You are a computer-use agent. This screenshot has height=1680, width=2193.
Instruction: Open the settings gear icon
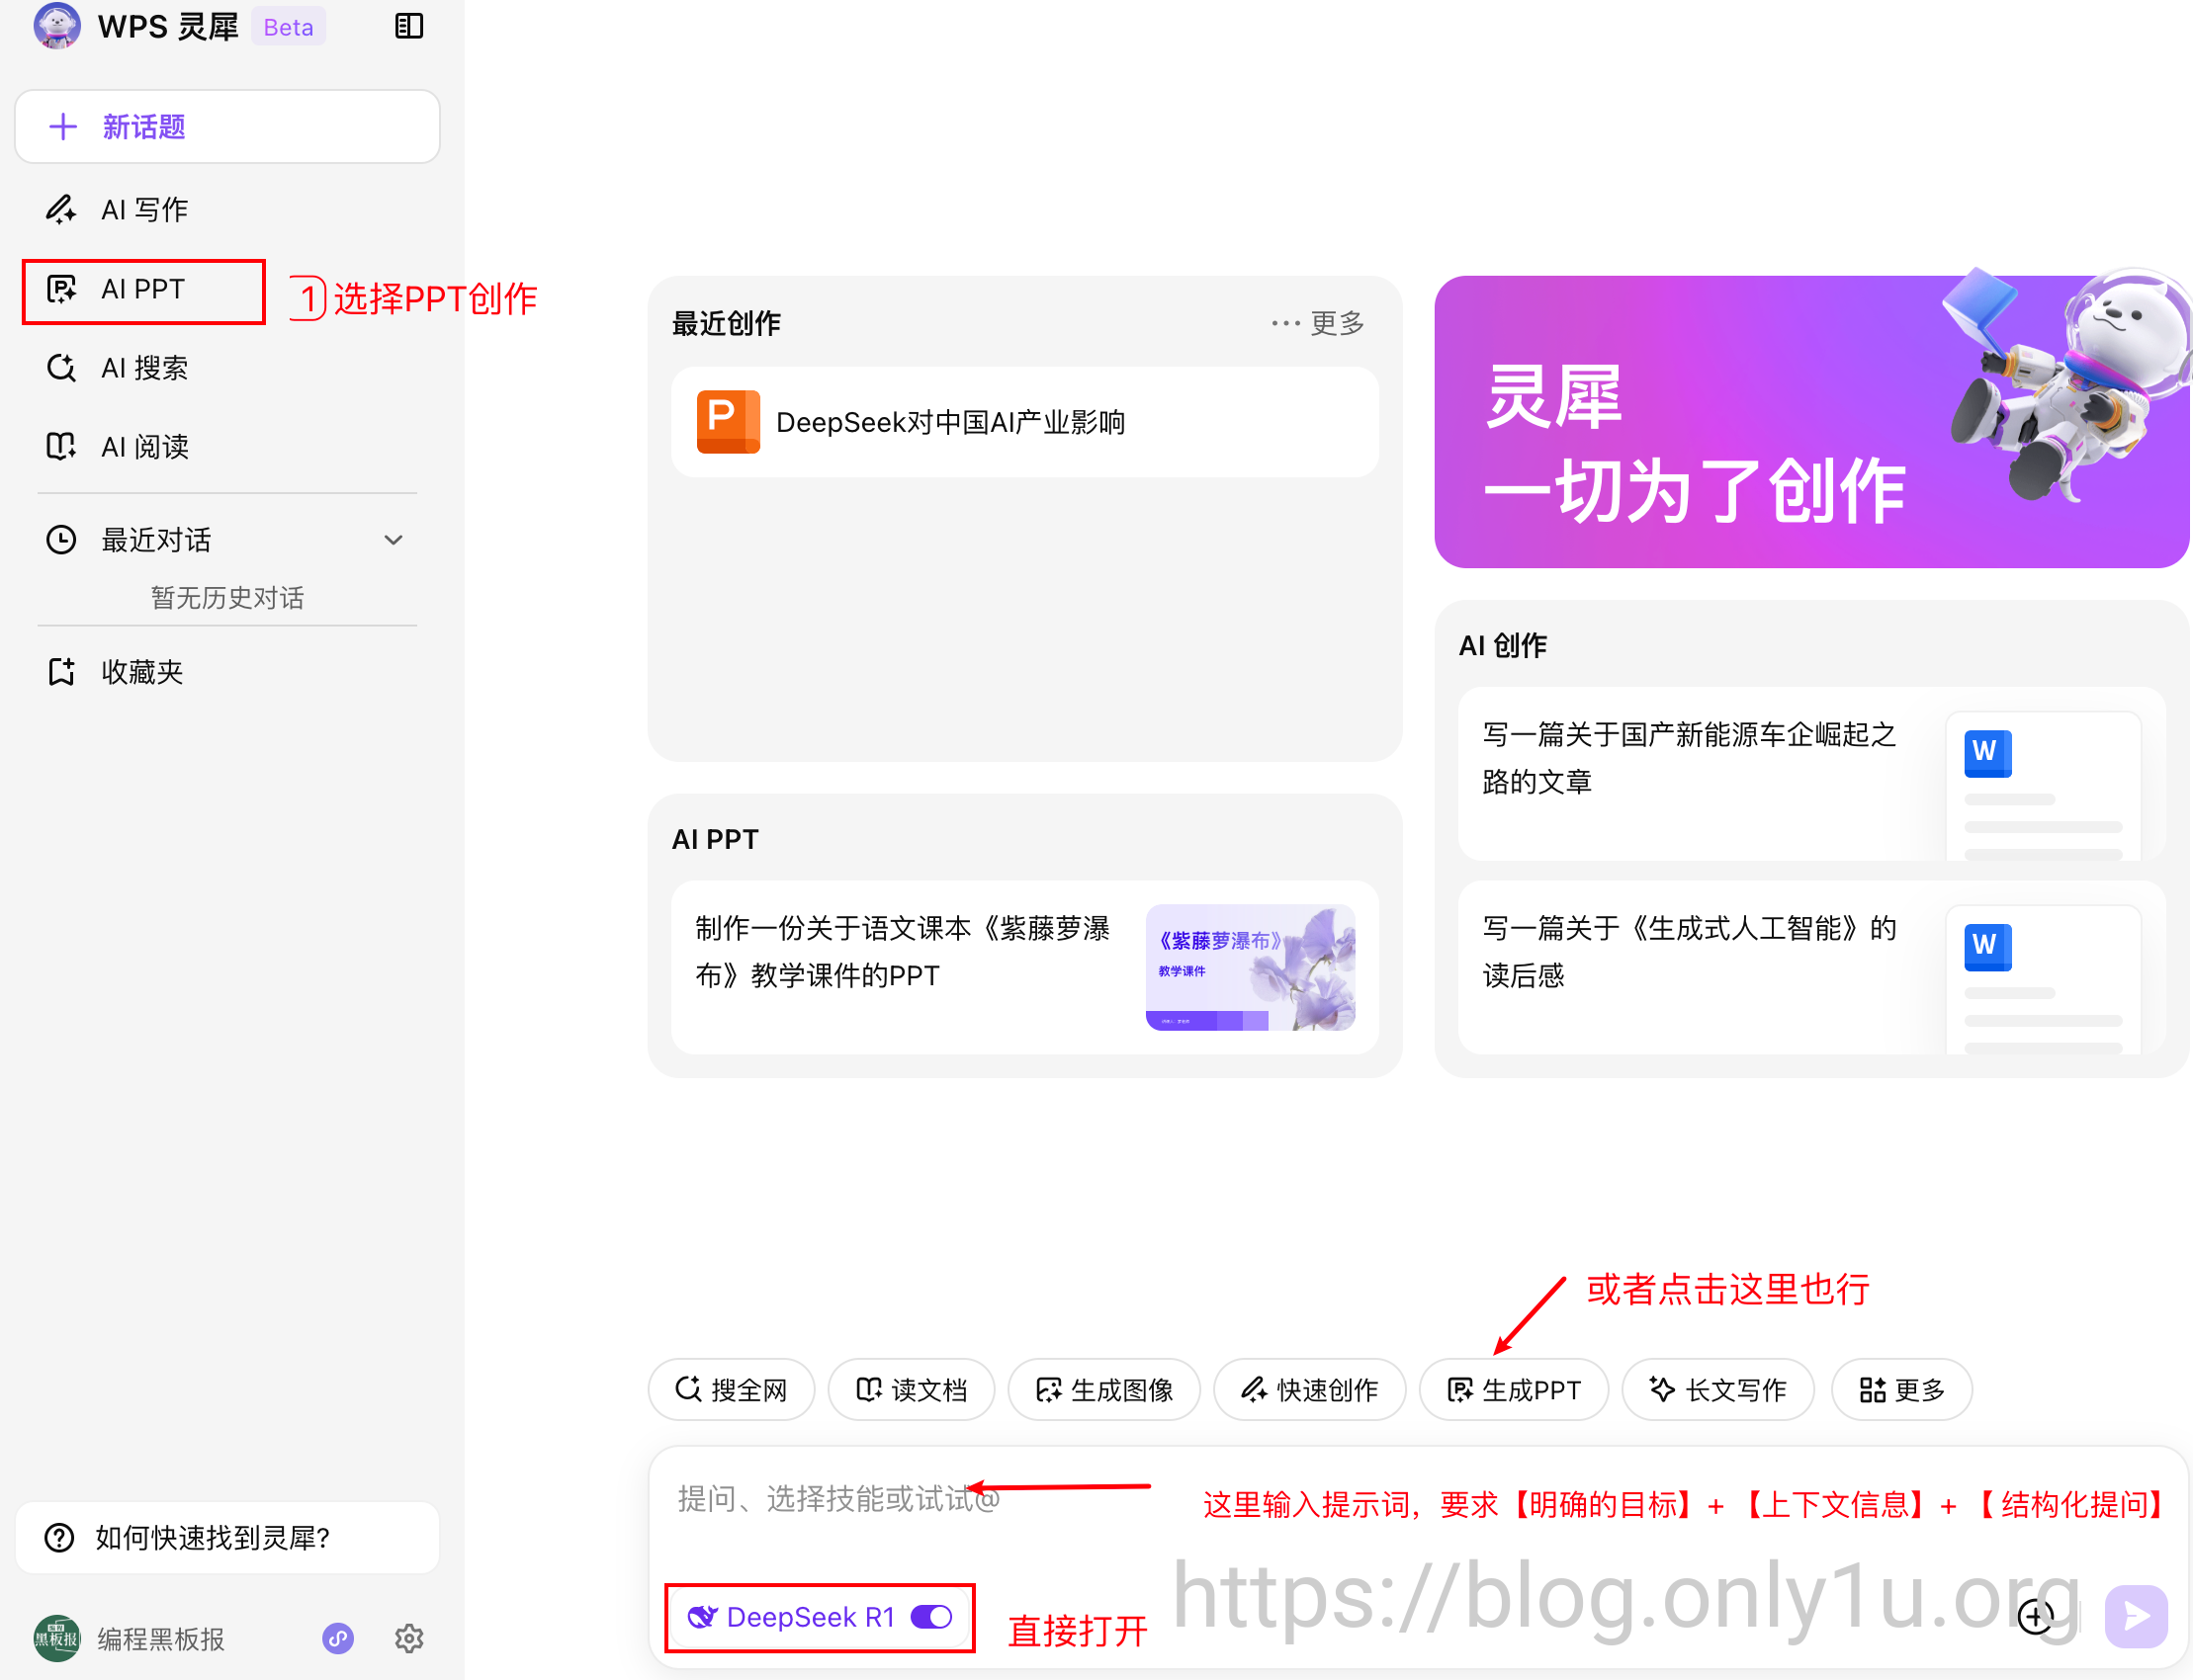[x=408, y=1638]
